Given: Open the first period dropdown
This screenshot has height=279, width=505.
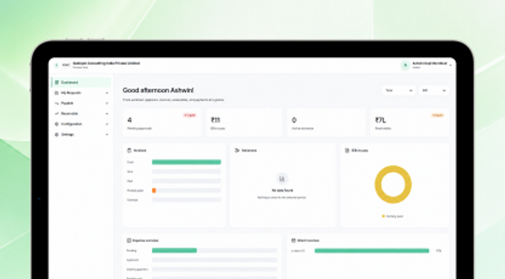Looking at the screenshot, I should click(399, 90).
